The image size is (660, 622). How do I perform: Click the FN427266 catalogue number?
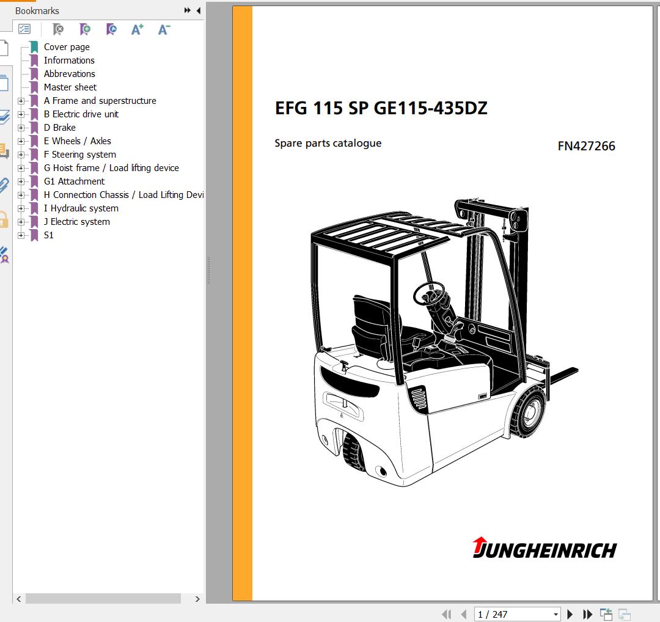click(586, 146)
